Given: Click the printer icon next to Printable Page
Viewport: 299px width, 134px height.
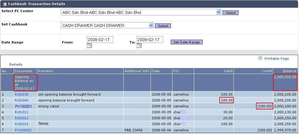Looking at the screenshot, I should tap(260, 58).
